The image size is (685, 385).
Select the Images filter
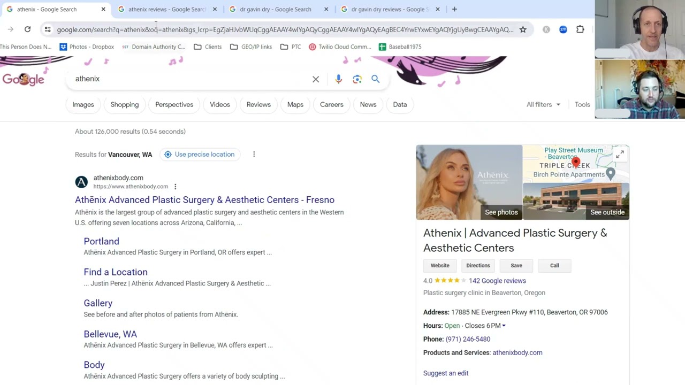[x=83, y=105]
